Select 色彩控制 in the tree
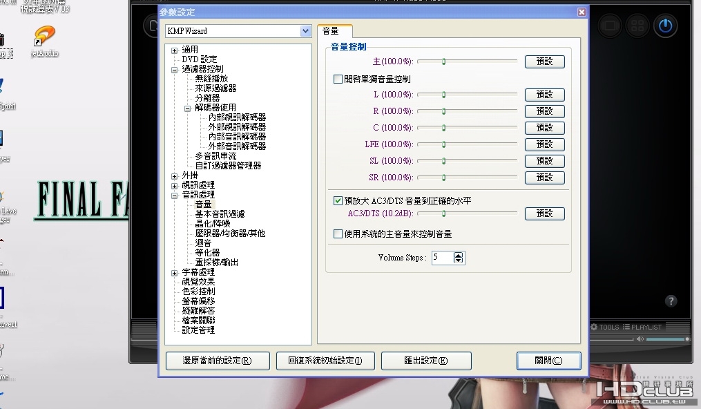Image resolution: width=701 pixels, height=409 pixels. click(x=198, y=292)
